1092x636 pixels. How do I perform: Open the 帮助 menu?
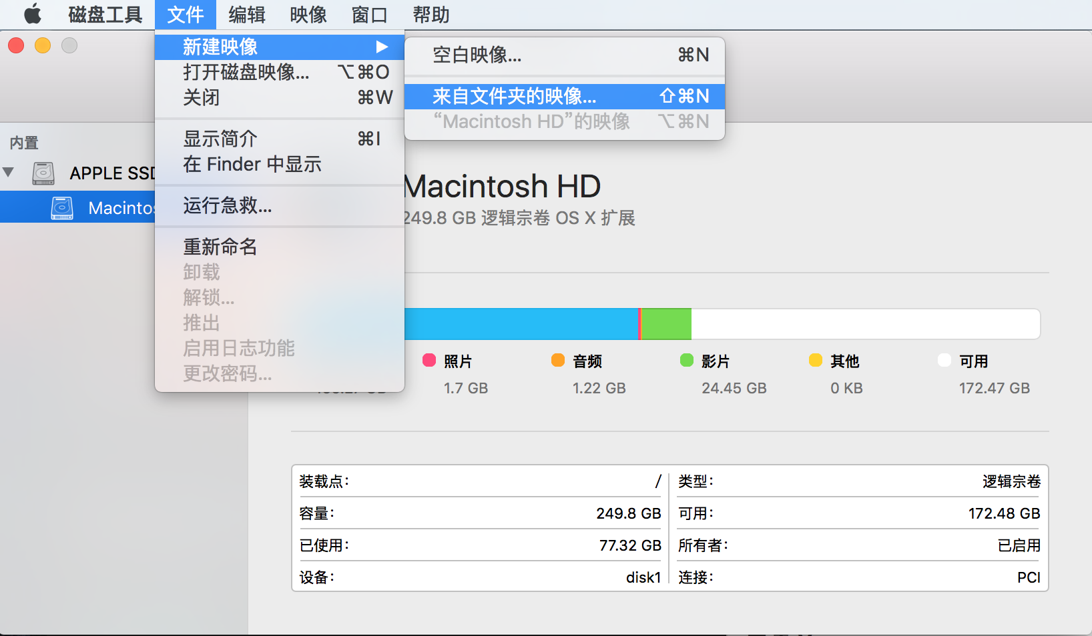(x=431, y=15)
